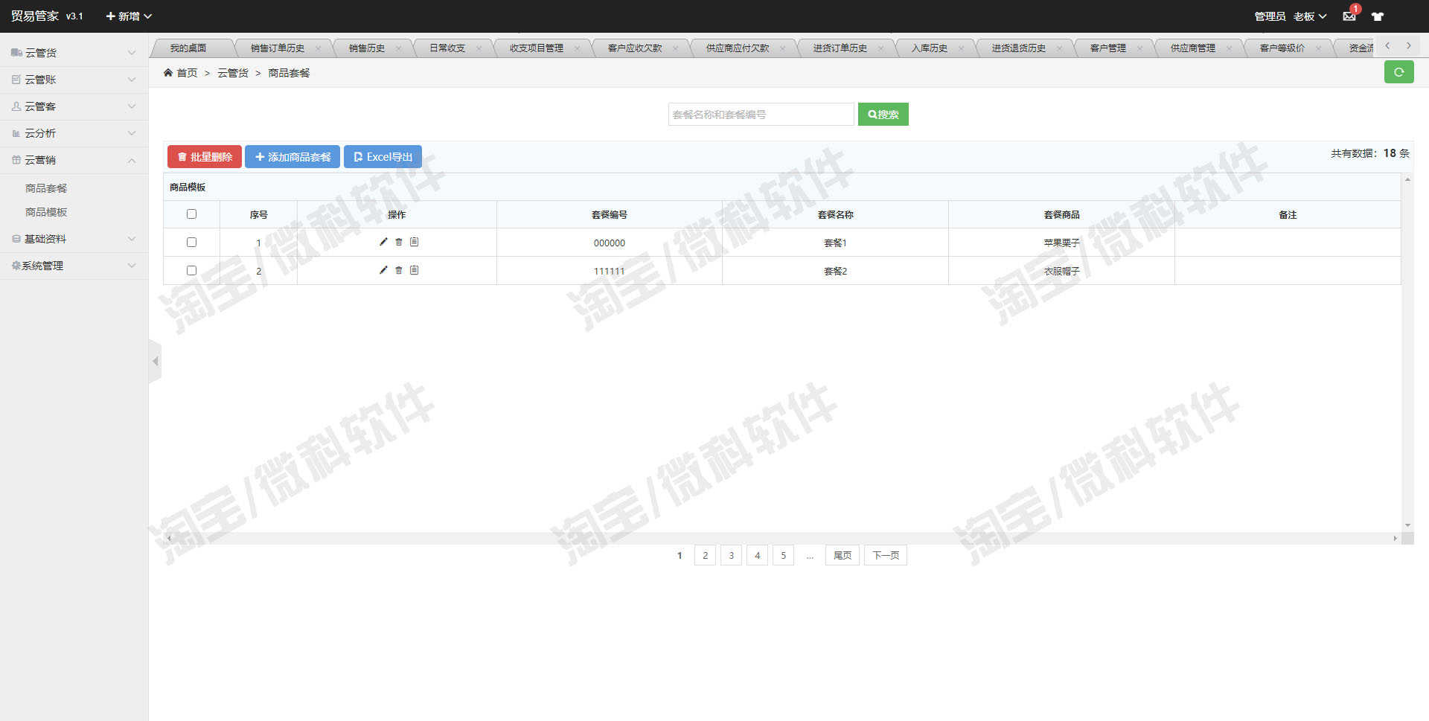This screenshot has width=1429, height=721.
Task: Expand the 基础资料 sidebar menu
Action: (x=74, y=239)
